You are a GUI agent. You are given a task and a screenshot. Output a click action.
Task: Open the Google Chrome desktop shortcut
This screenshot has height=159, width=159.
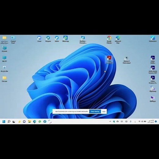[x=109, y=39]
